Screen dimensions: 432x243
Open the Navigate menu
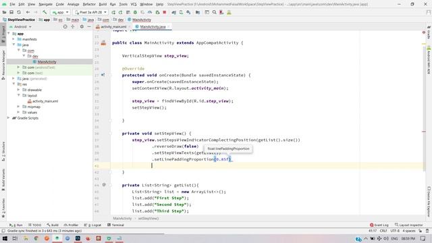click(x=45, y=4)
